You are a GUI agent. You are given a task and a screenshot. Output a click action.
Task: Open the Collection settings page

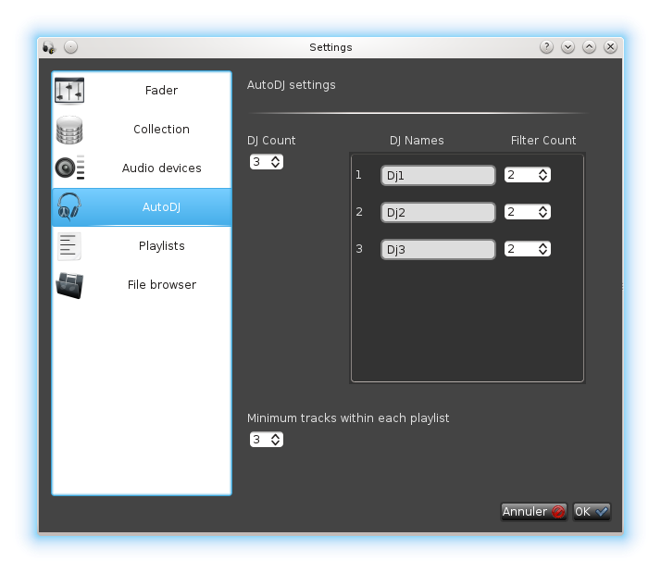pos(142,129)
